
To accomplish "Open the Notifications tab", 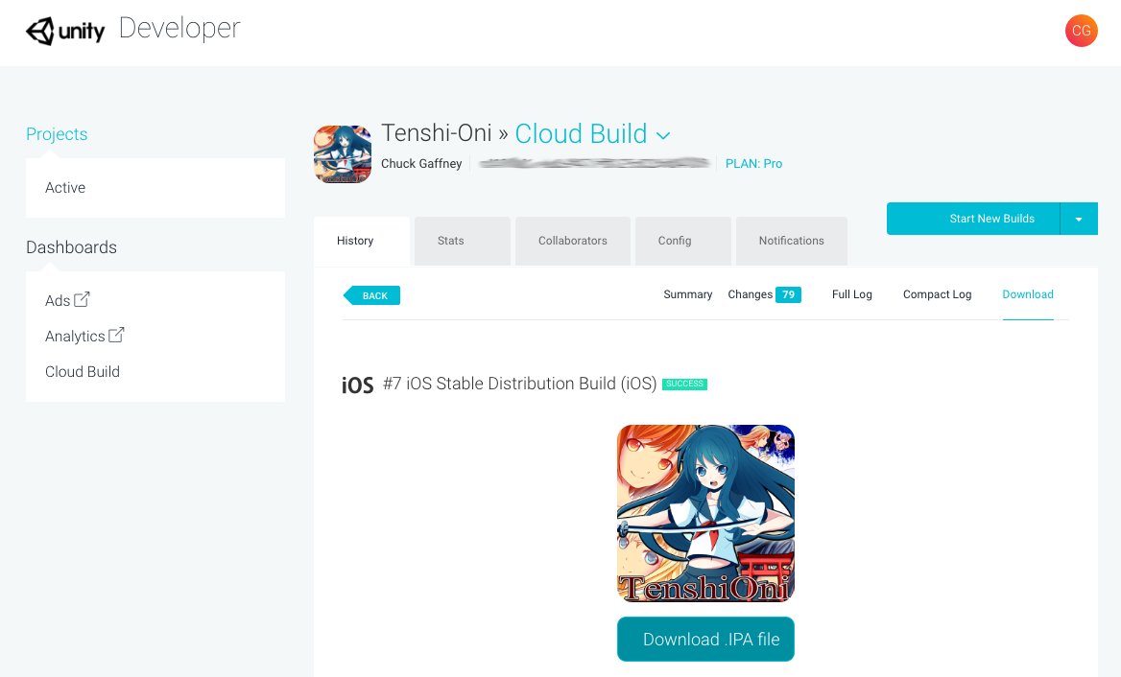I will pos(792,242).
